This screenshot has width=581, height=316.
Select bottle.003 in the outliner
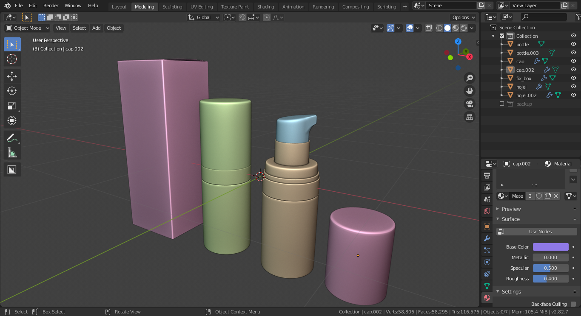[527, 53]
